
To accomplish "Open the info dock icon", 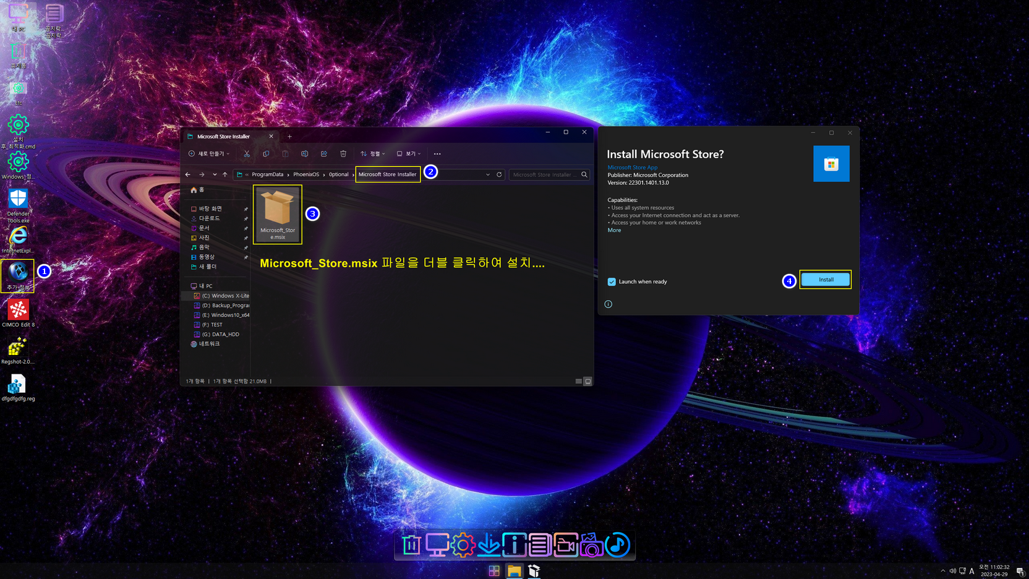I will pos(514,545).
